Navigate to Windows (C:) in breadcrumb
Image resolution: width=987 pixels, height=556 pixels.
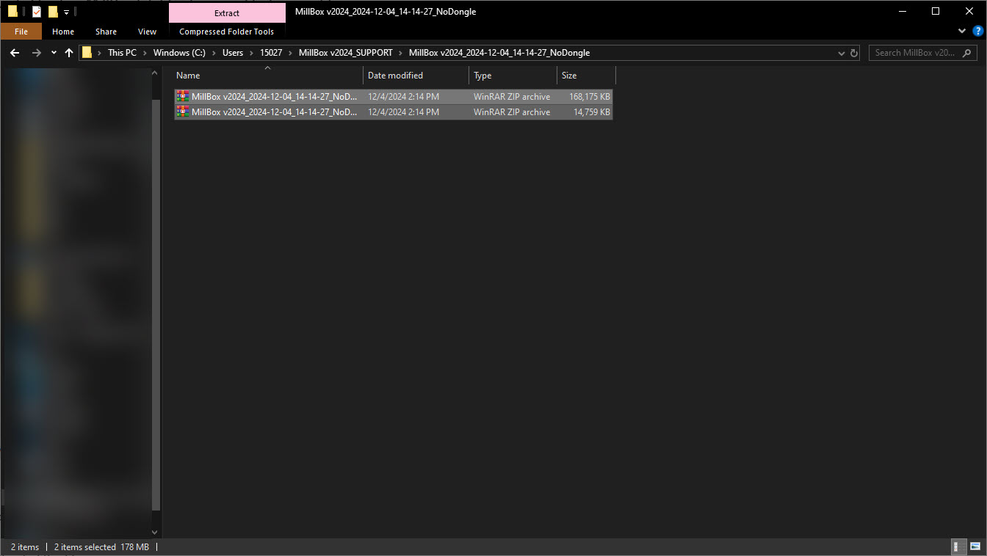[180, 53]
